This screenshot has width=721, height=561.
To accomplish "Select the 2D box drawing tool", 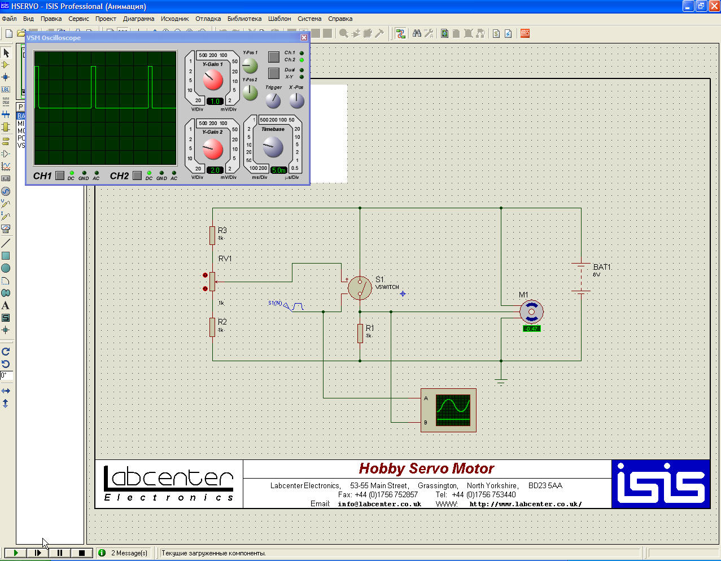I will [x=6, y=256].
